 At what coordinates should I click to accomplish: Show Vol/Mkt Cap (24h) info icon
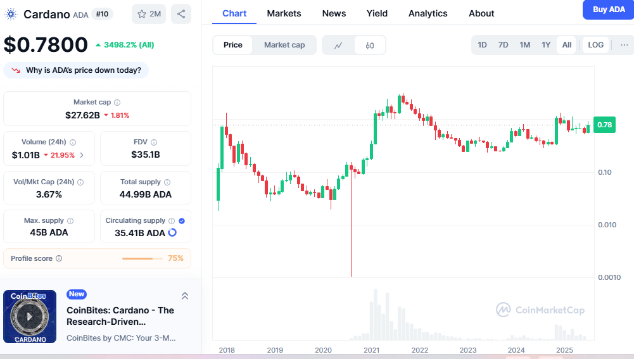pos(80,182)
